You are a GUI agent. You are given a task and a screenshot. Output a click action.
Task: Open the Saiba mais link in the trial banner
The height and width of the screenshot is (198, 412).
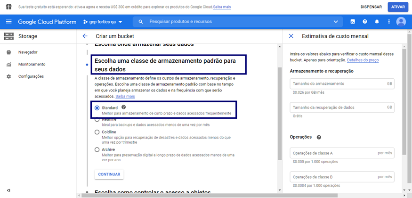click(x=222, y=7)
